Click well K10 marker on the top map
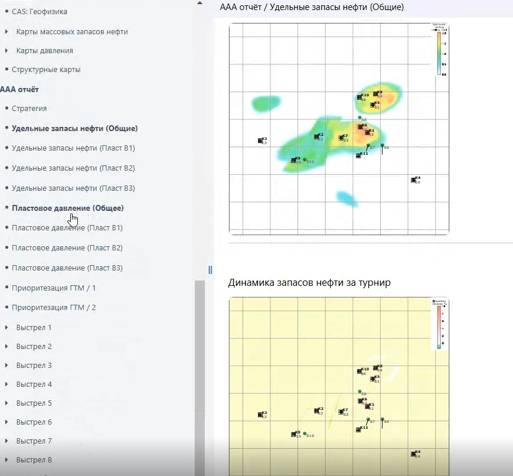 coord(360,97)
